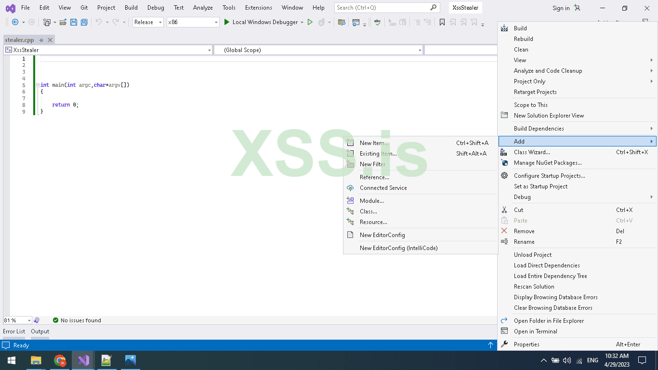Open the Analyze menu in menu bar
The height and width of the screenshot is (370, 658).
coord(203,8)
